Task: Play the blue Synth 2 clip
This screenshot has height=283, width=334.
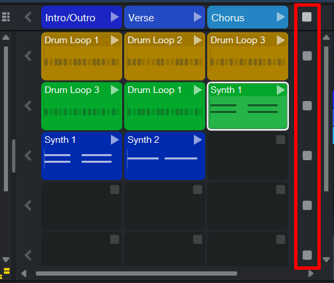Action: click(198, 140)
